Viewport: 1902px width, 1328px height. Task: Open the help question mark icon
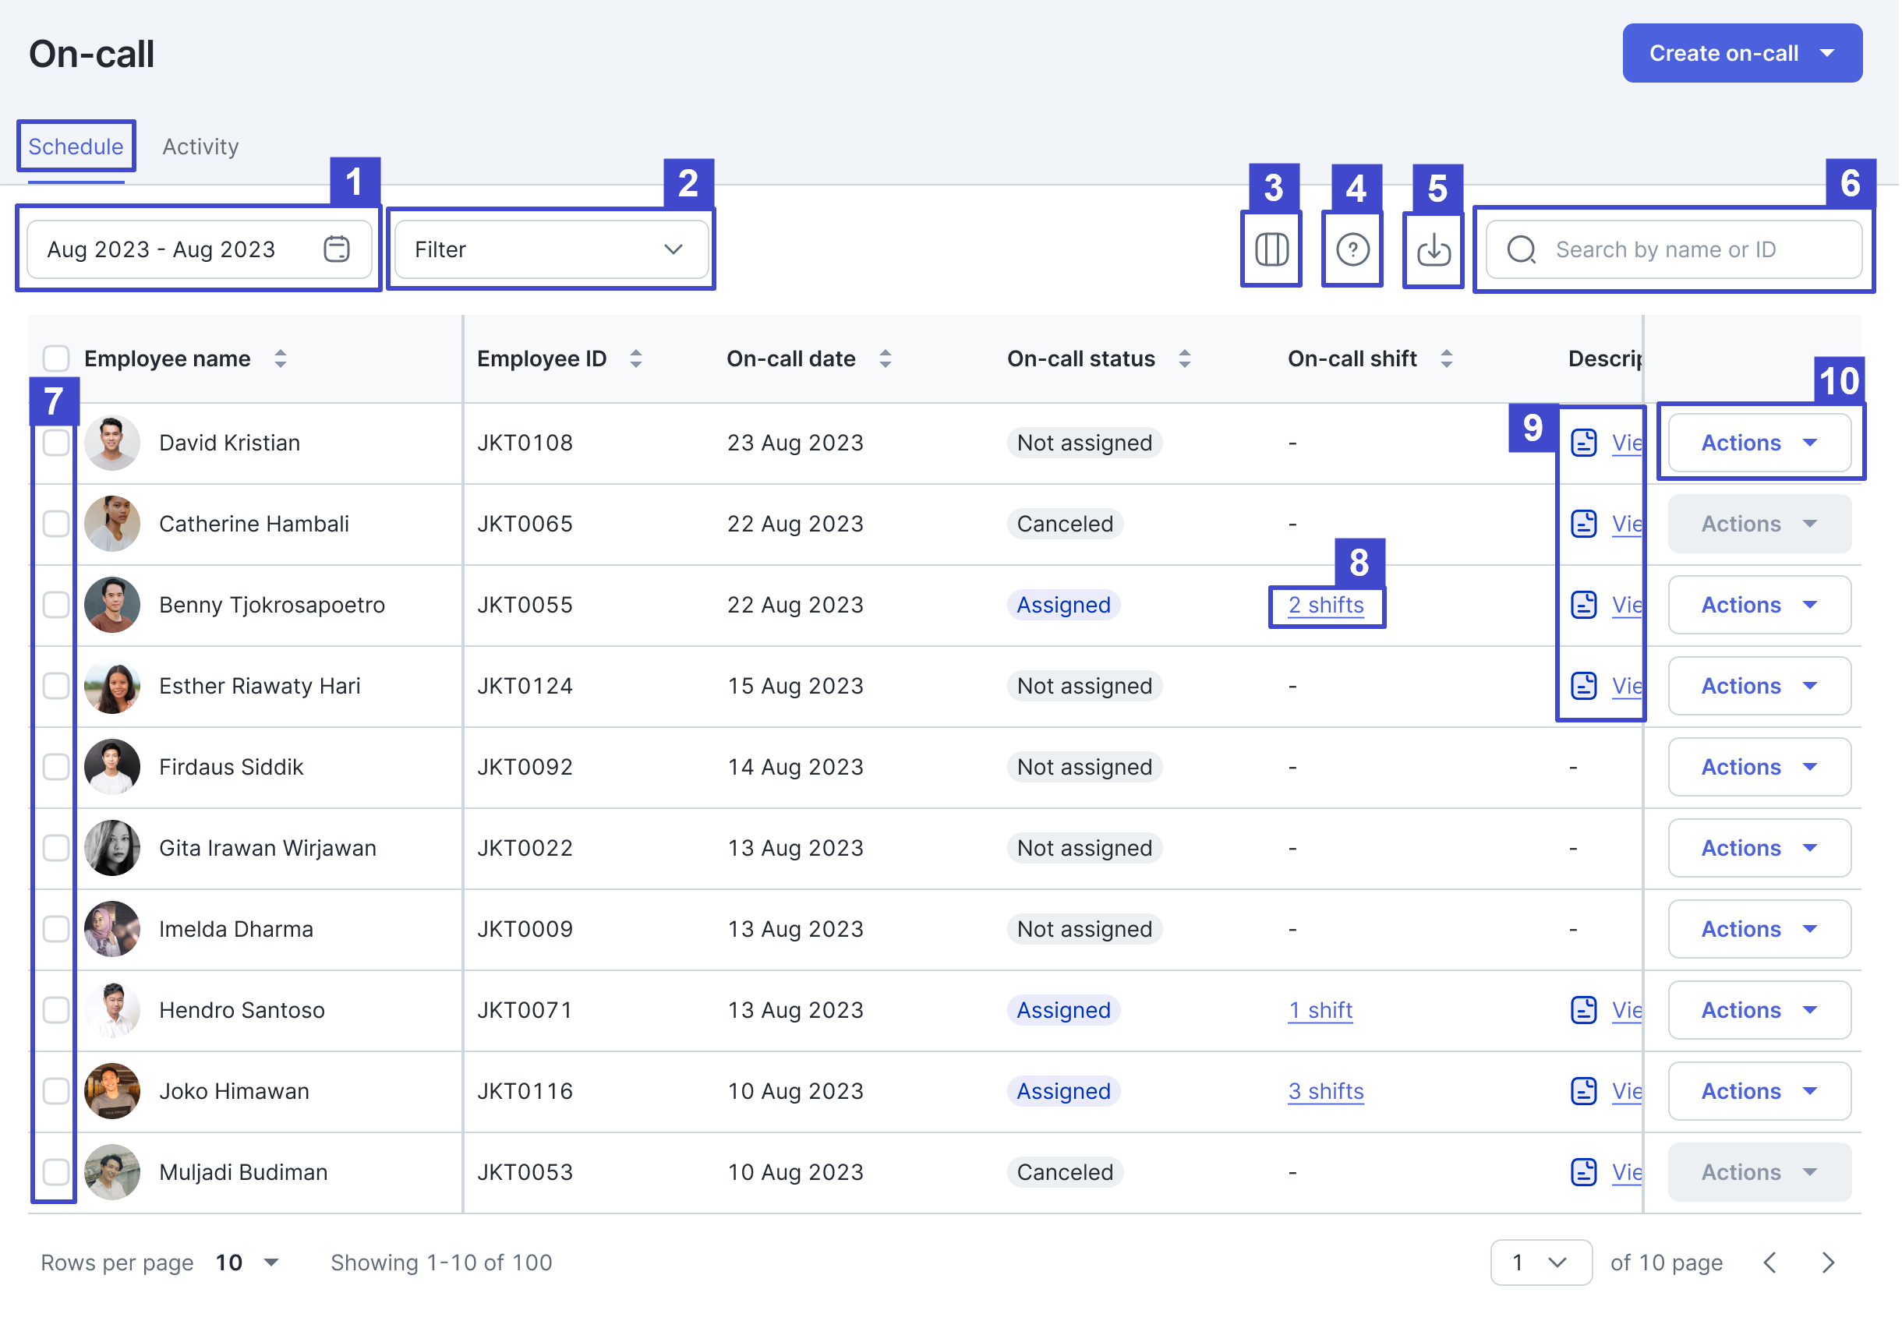tap(1353, 249)
